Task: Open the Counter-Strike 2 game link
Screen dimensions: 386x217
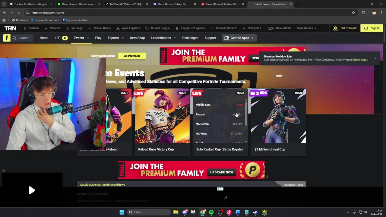Action: [x=223, y=28]
